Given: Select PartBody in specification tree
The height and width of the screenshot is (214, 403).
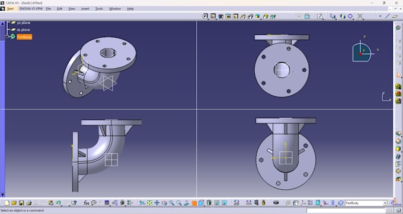Looking at the screenshot, I should click(24, 37).
